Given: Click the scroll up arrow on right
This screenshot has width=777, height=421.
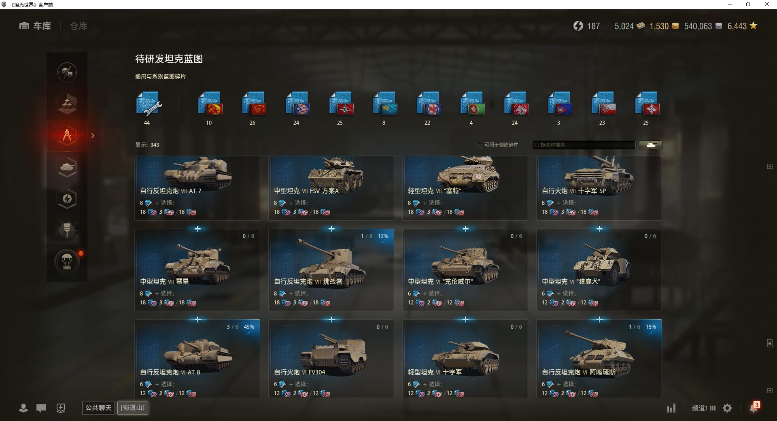Looking at the screenshot, I should click(x=770, y=166).
